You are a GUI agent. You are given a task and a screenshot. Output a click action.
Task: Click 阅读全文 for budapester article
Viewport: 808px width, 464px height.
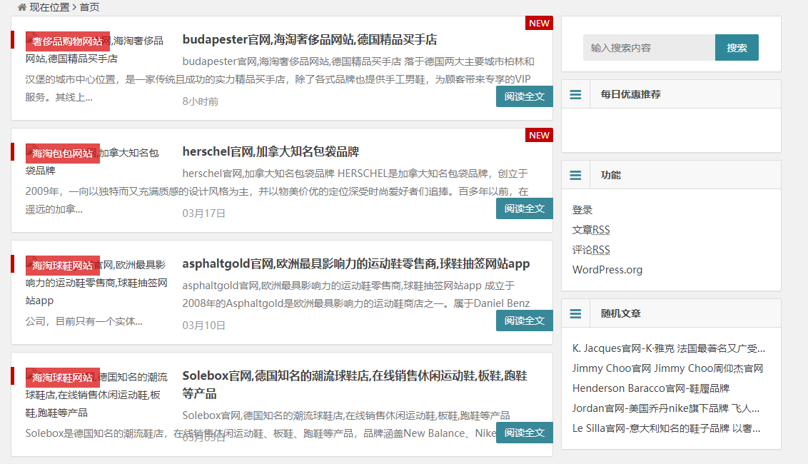click(524, 96)
